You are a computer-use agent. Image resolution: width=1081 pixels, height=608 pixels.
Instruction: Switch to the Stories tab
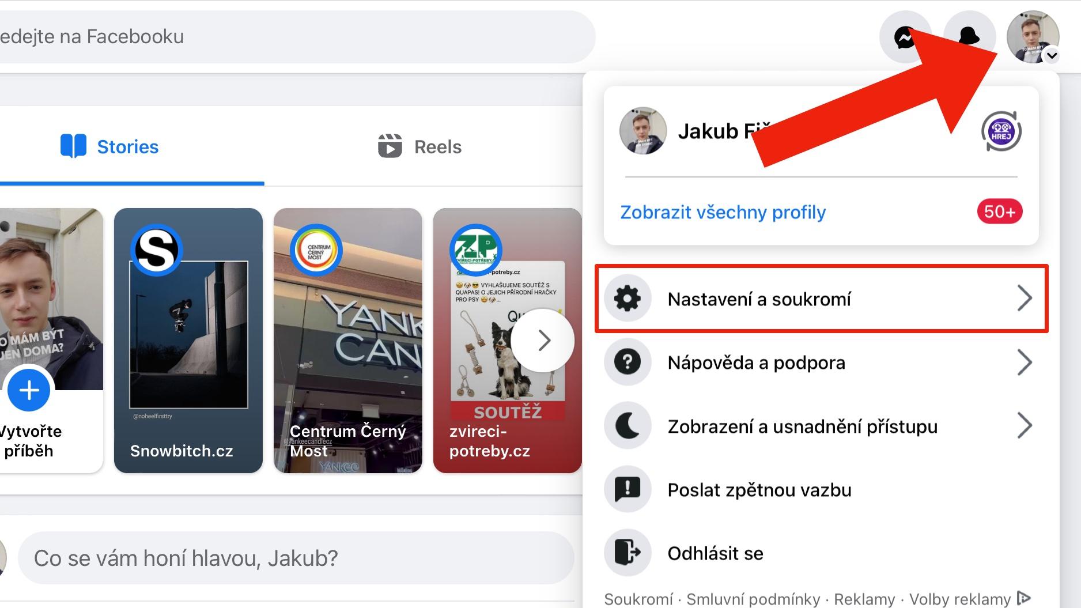(109, 147)
